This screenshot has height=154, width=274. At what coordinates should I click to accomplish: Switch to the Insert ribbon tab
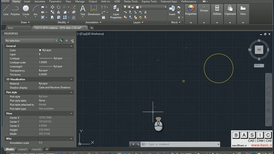tap(27, 1)
